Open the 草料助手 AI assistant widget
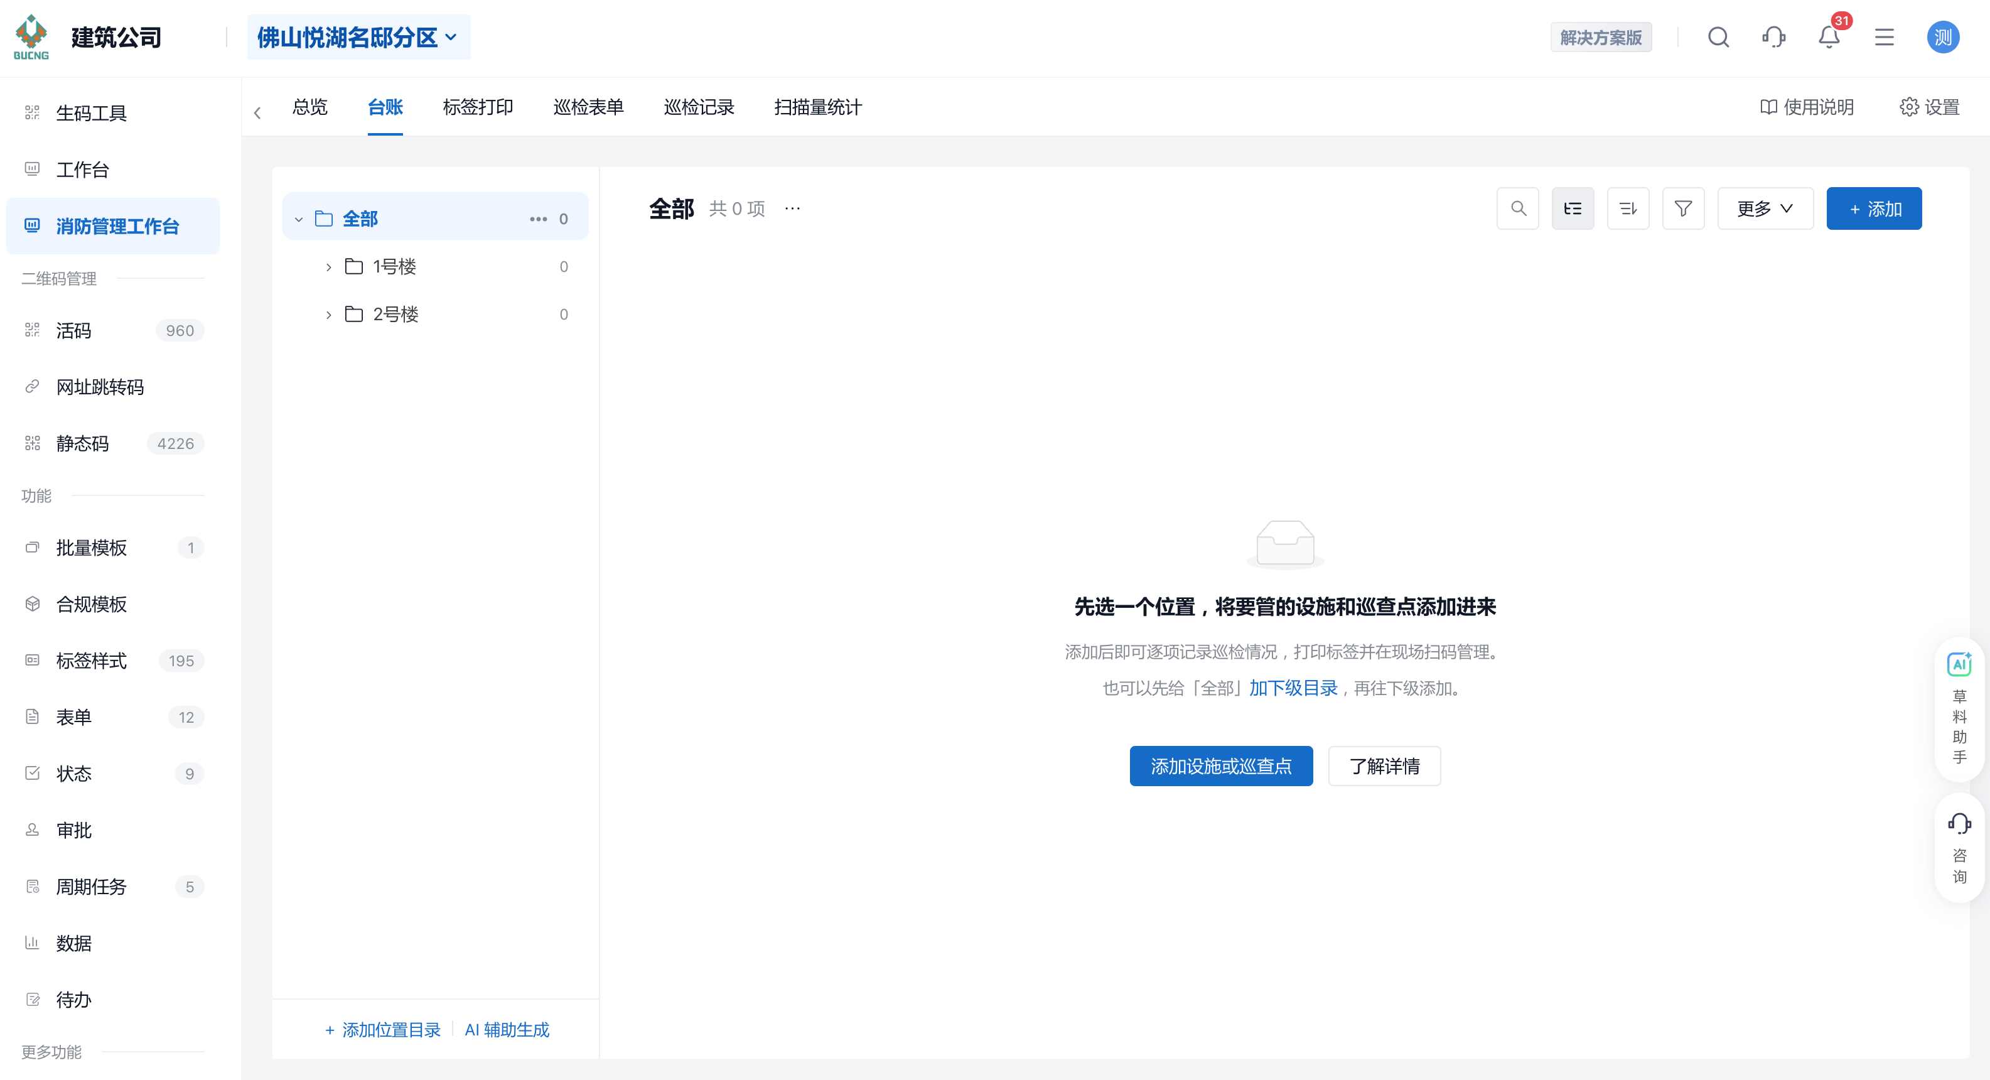Screen dimensions: 1990x1080 tap(1959, 708)
